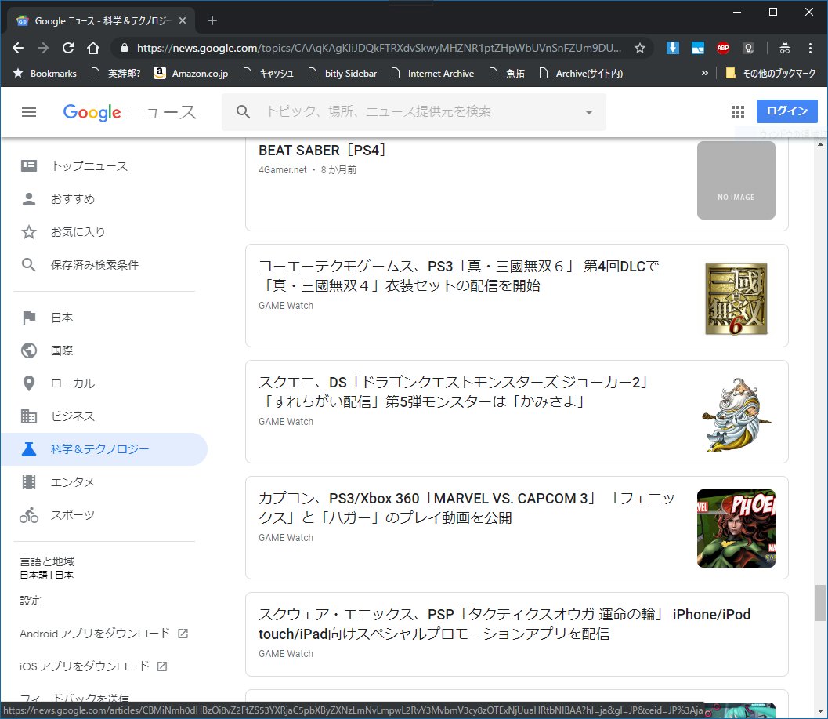Screen dimensions: 828x719
Task: Click the blue download extension icon
Action: click(x=672, y=48)
